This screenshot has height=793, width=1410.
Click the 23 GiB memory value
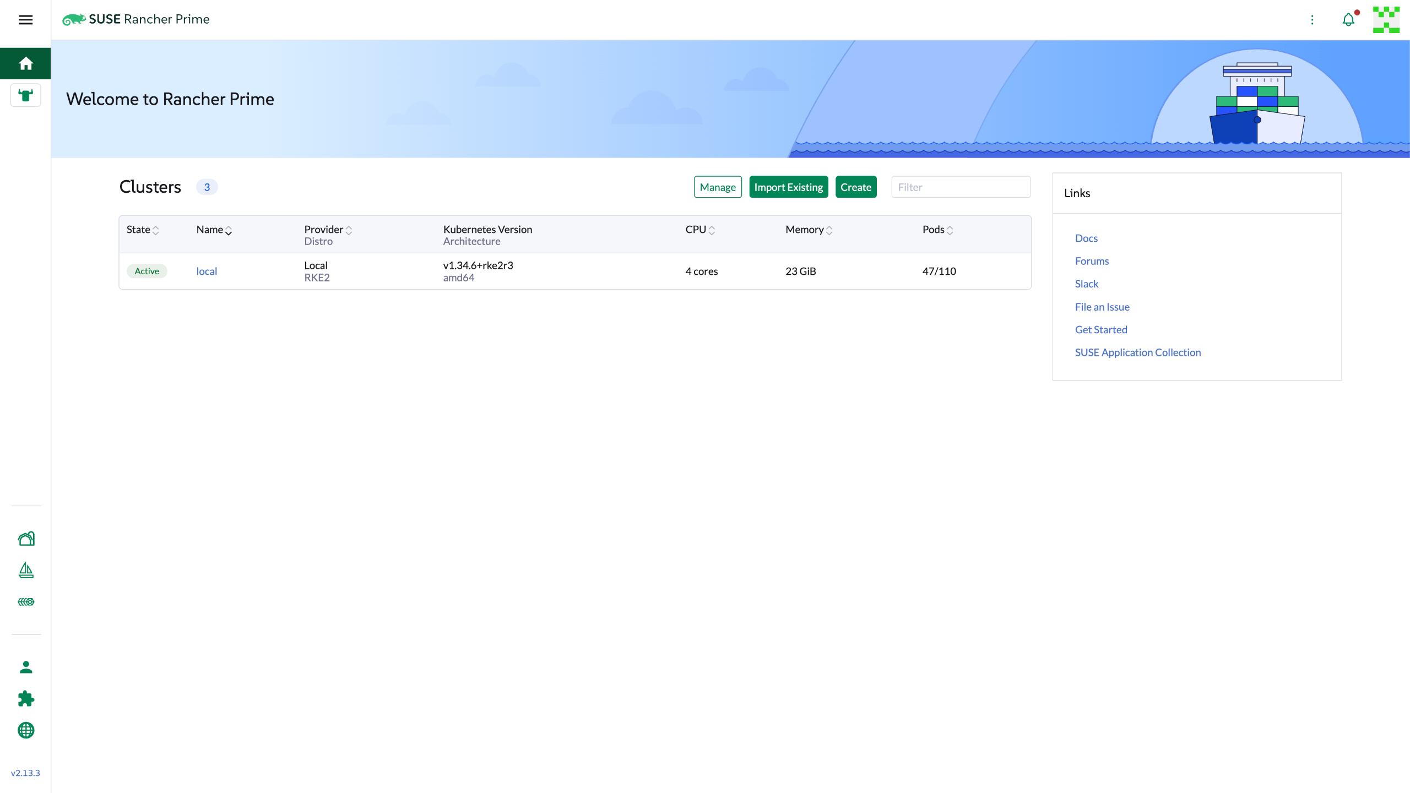point(801,271)
